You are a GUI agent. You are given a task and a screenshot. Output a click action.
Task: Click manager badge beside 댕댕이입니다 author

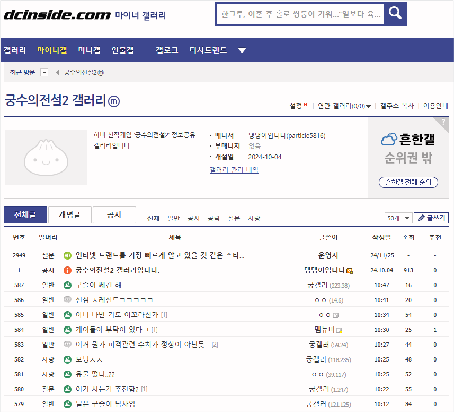point(350,271)
